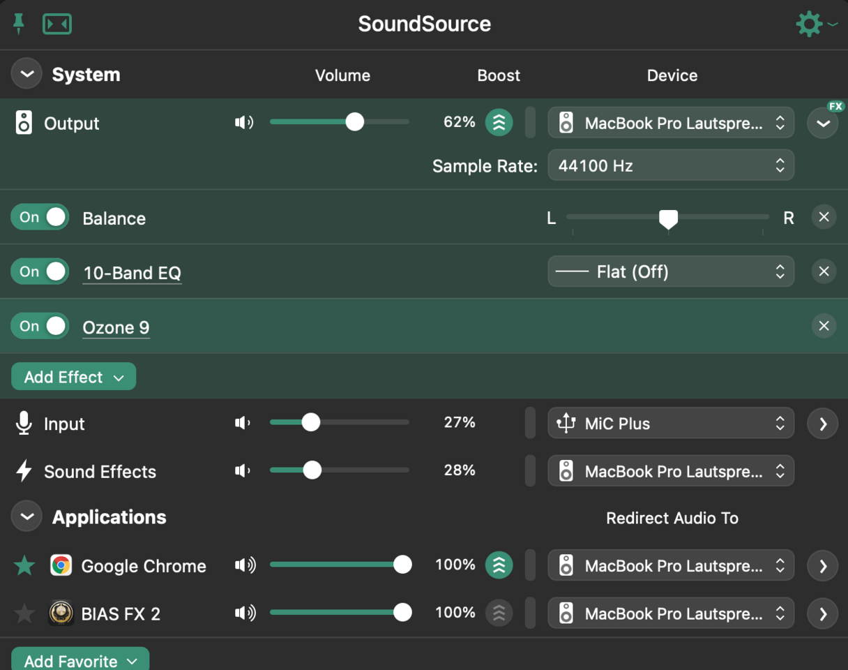
Task: Collapse the System section
Action: [26, 75]
